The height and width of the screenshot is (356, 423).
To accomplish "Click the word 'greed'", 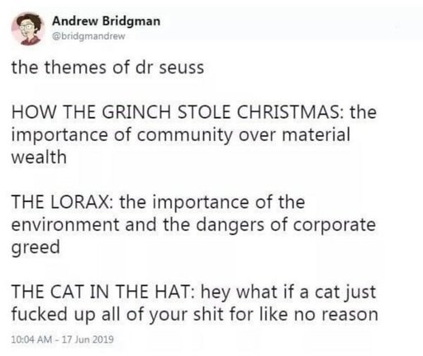I will pyautogui.click(x=36, y=248).
